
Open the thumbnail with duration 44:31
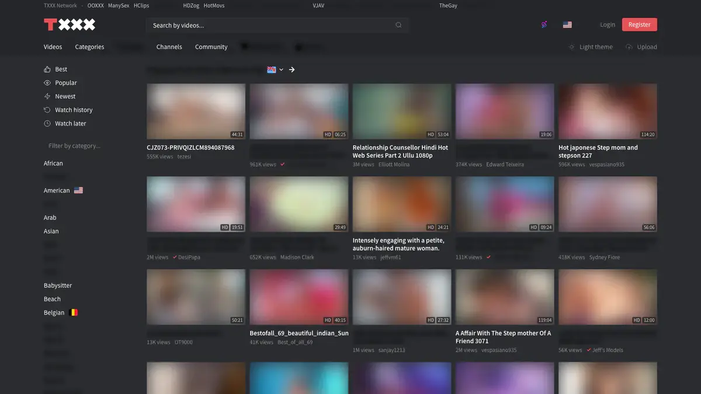coord(196,111)
